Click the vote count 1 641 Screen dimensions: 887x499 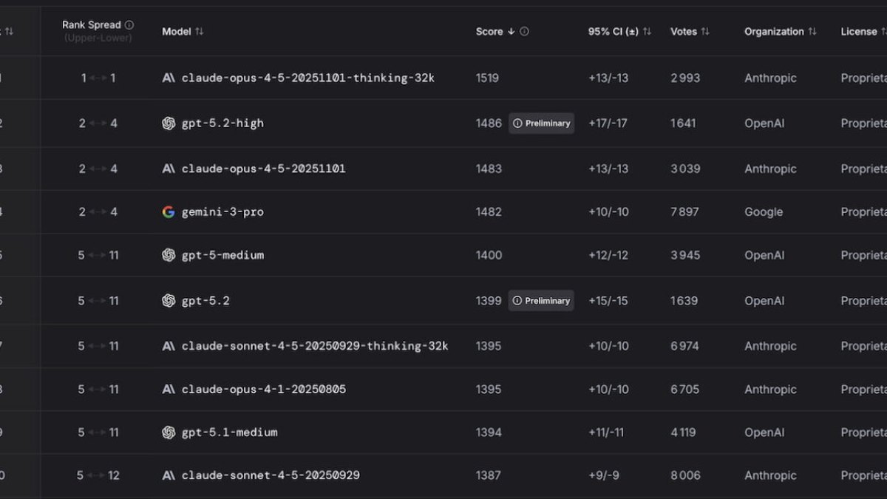tap(683, 123)
